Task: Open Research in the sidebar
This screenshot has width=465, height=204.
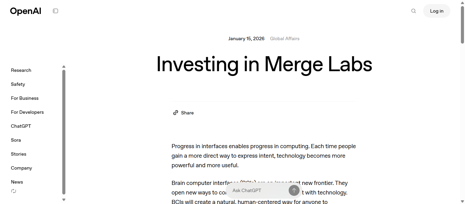Action: 21,70
